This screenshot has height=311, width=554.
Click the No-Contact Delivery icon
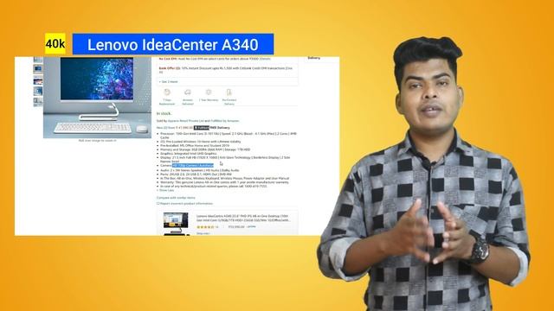coord(229,92)
